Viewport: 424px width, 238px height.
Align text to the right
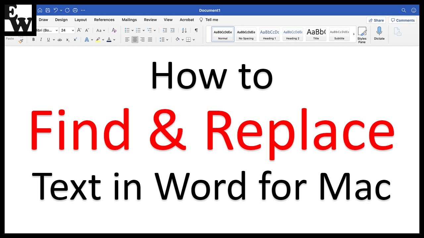pos(142,40)
